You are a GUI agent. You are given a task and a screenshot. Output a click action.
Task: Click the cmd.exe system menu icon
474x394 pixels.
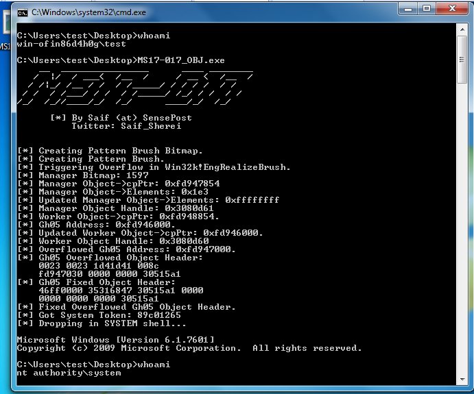pos(23,13)
